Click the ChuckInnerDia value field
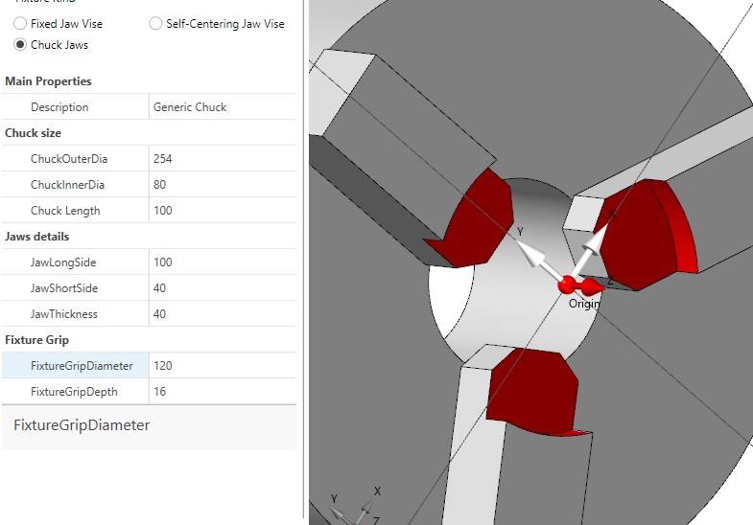This screenshot has height=525, width=753. tap(223, 185)
